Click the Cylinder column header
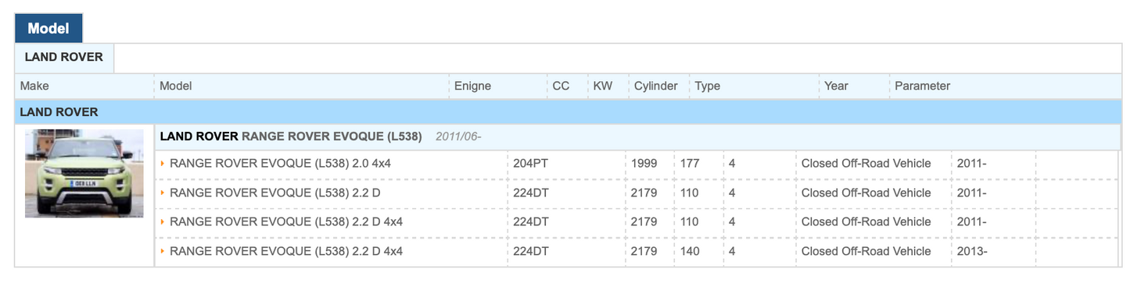 (656, 86)
